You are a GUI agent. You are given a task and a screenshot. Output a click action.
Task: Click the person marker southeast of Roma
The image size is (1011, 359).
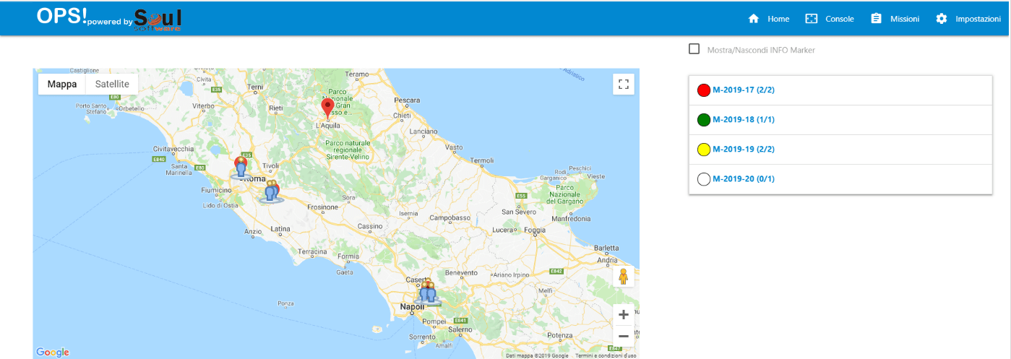(271, 193)
